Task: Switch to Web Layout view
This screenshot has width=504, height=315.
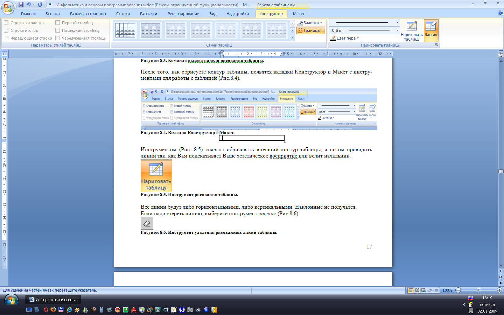Action: pos(423,290)
